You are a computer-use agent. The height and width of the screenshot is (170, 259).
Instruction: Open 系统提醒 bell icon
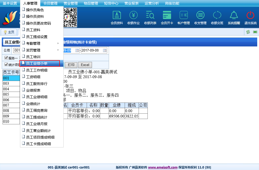[x=234, y=15]
